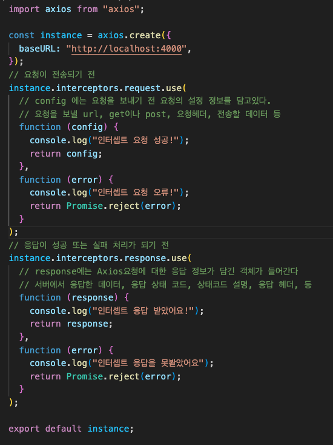Viewport: 333px width, 445px height.
Task: Click the default keyword in the export statement
Action: coord(64,429)
